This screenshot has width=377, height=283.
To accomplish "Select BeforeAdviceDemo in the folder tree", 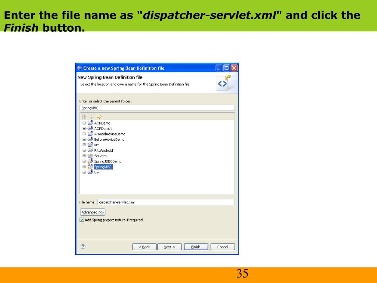I will coord(109,139).
